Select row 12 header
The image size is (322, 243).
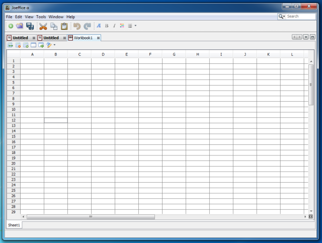pyautogui.click(x=14, y=120)
